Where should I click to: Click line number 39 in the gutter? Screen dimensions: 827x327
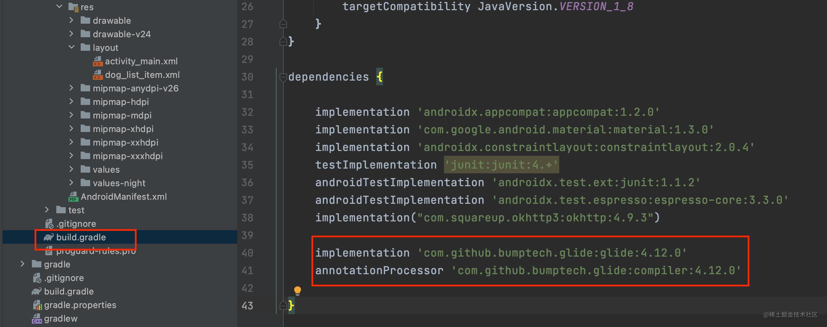(x=247, y=235)
